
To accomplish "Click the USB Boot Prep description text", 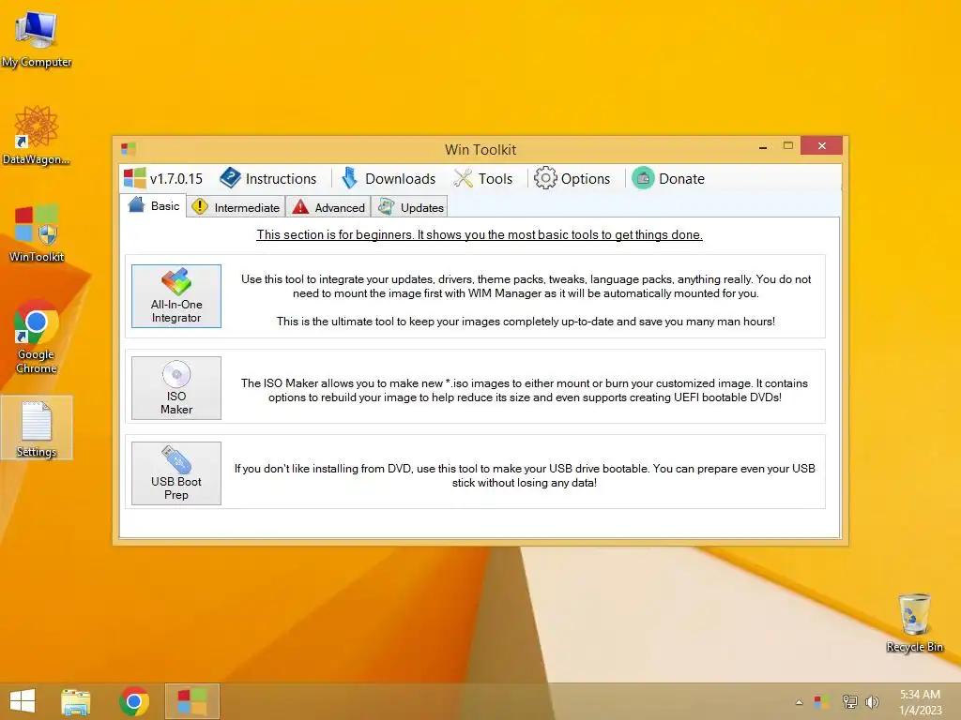I will click(525, 475).
